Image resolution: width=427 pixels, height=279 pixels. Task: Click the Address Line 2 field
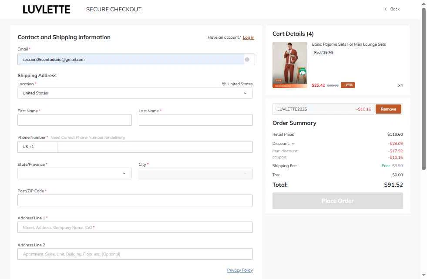pos(135,254)
